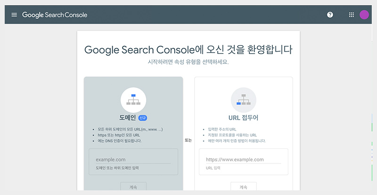The height and width of the screenshot is (195, 377).
Task: Open the purple account avatar
Action: click(364, 15)
